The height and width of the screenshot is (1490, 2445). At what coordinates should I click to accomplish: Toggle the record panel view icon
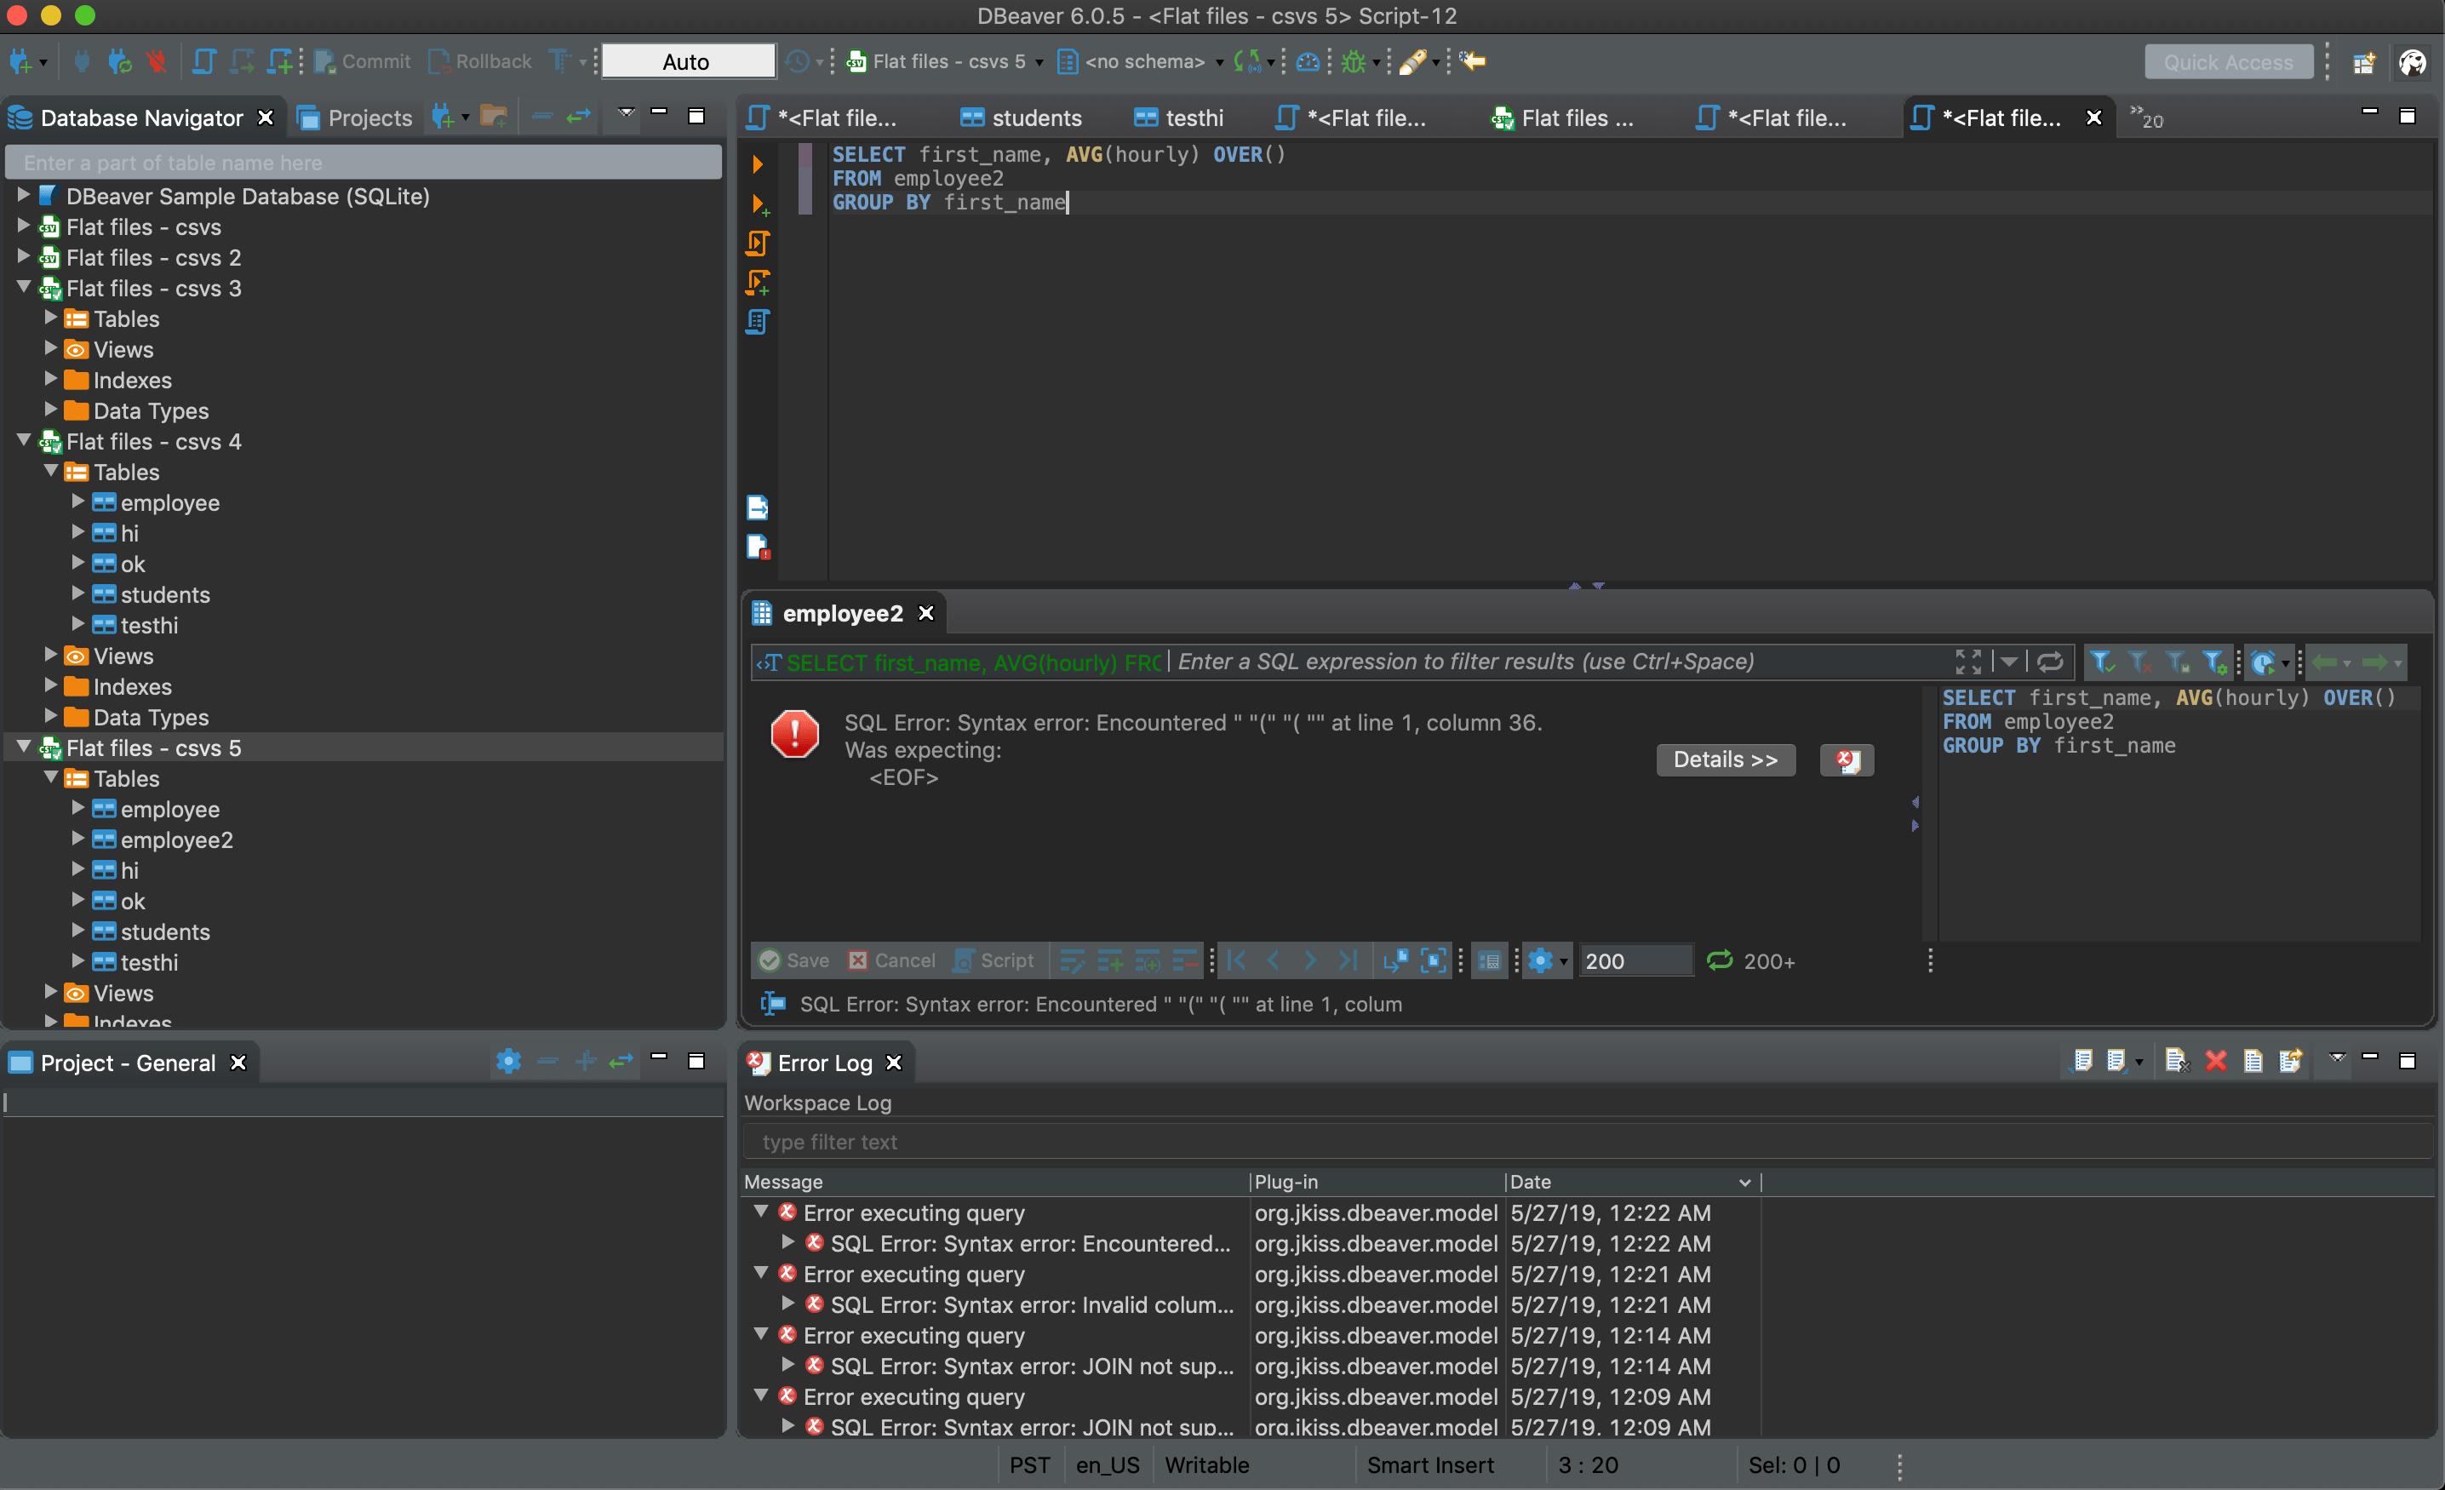[1488, 960]
